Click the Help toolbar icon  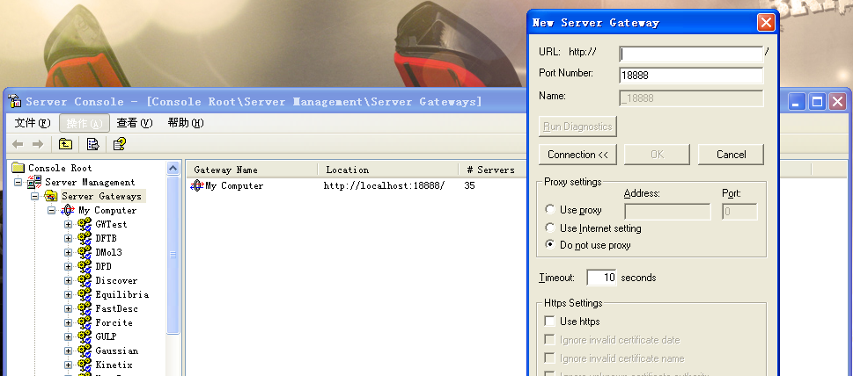[x=120, y=144]
